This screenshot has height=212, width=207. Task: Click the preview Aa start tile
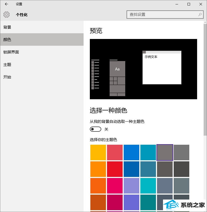coord(117,69)
